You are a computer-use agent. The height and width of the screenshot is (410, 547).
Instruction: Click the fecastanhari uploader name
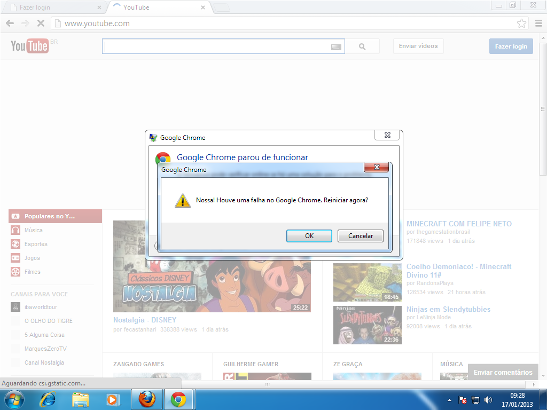point(140,329)
